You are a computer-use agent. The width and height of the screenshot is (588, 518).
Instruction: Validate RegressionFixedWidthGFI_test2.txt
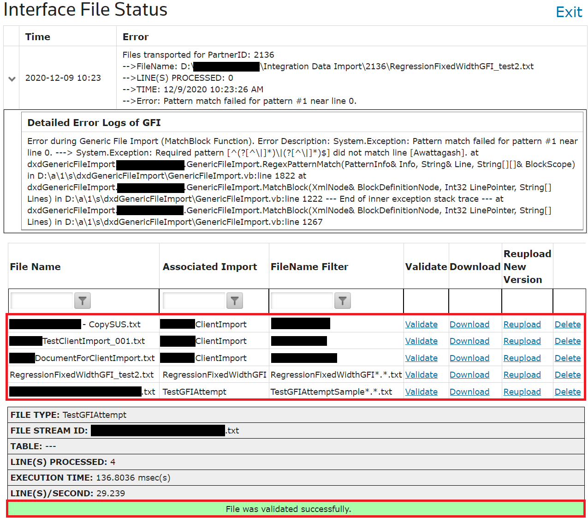tap(422, 375)
